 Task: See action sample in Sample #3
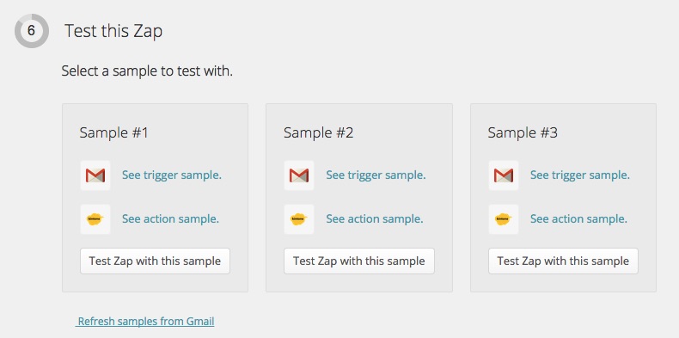578,218
